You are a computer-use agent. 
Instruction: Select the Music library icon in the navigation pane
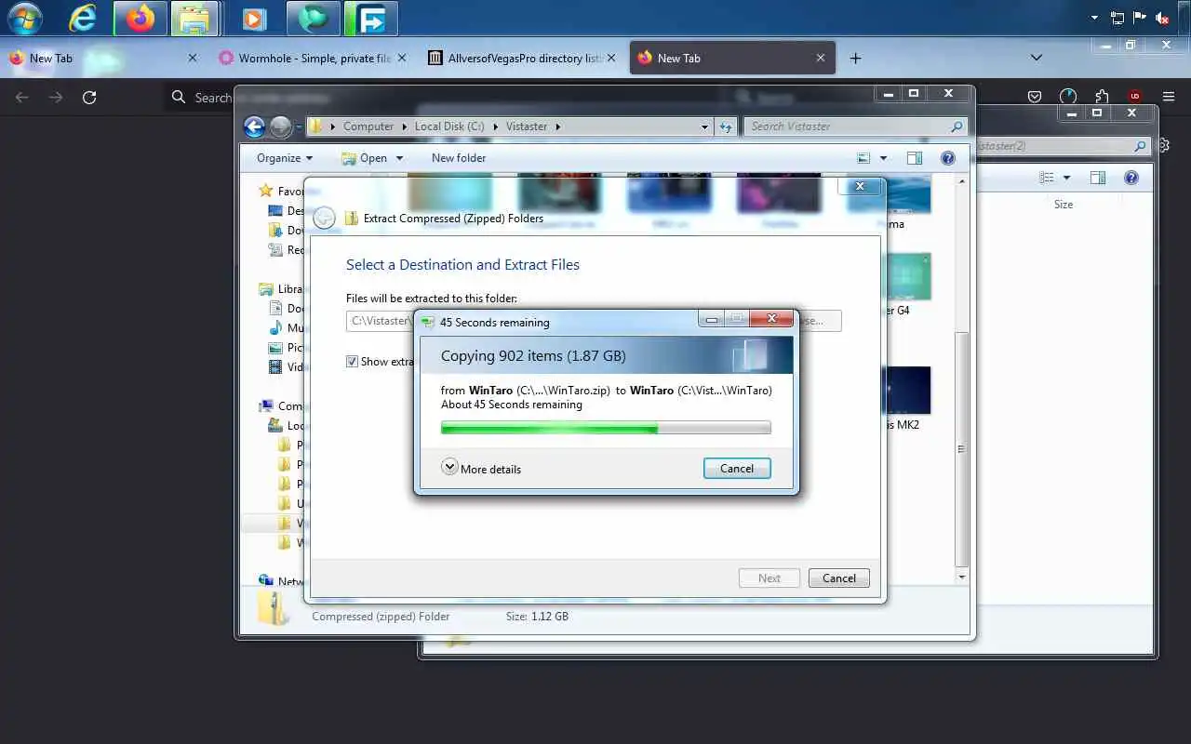coord(275,328)
